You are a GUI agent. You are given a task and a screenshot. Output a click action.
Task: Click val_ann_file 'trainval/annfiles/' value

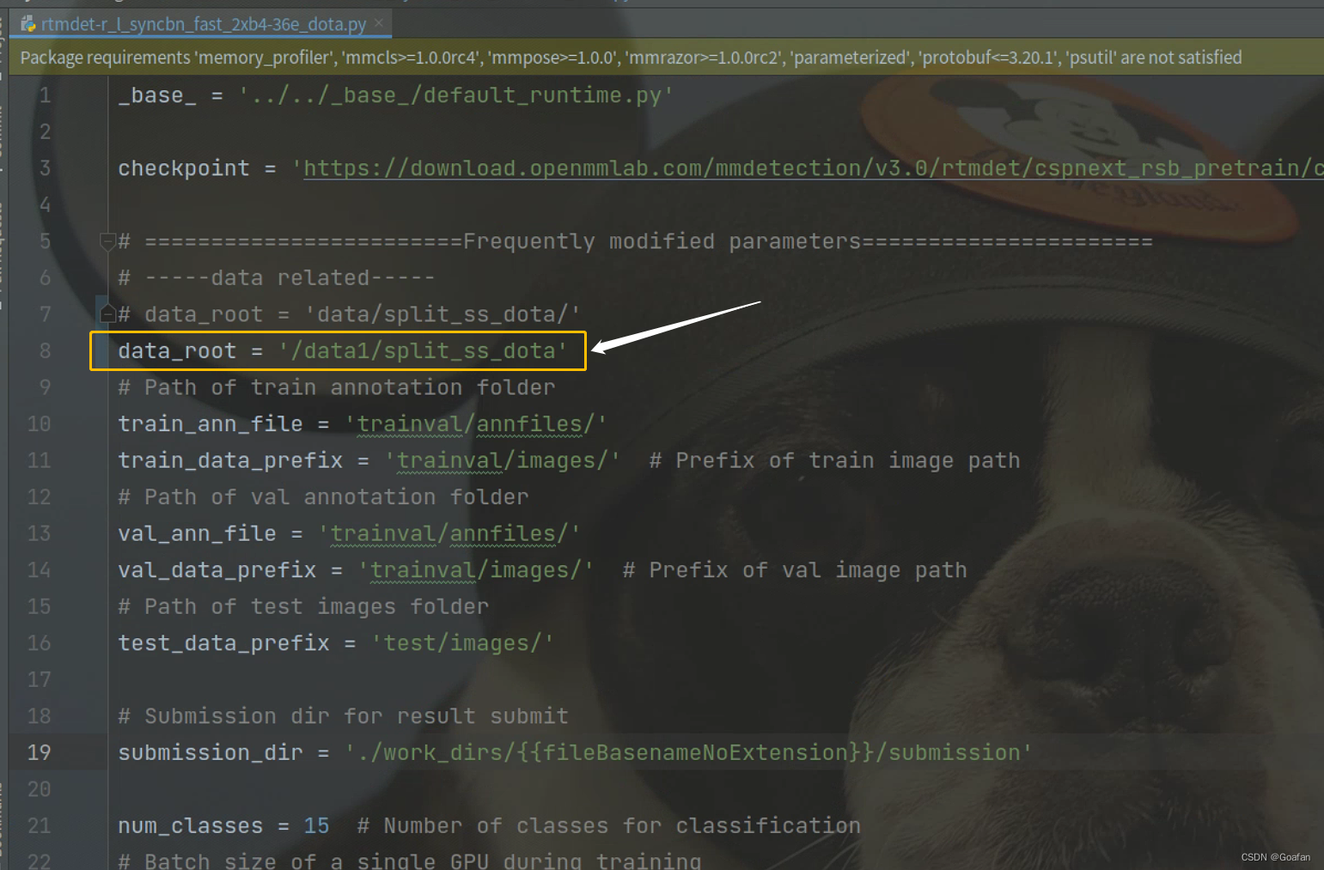[x=449, y=533]
